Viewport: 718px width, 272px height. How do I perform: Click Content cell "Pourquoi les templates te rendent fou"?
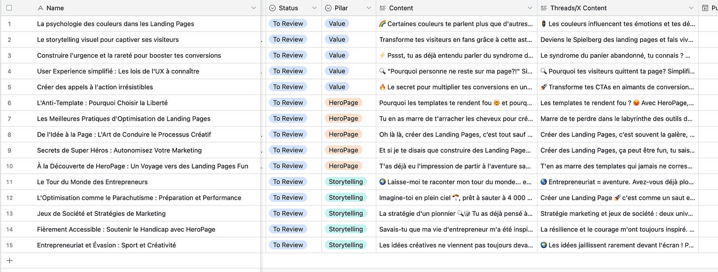(x=457, y=102)
